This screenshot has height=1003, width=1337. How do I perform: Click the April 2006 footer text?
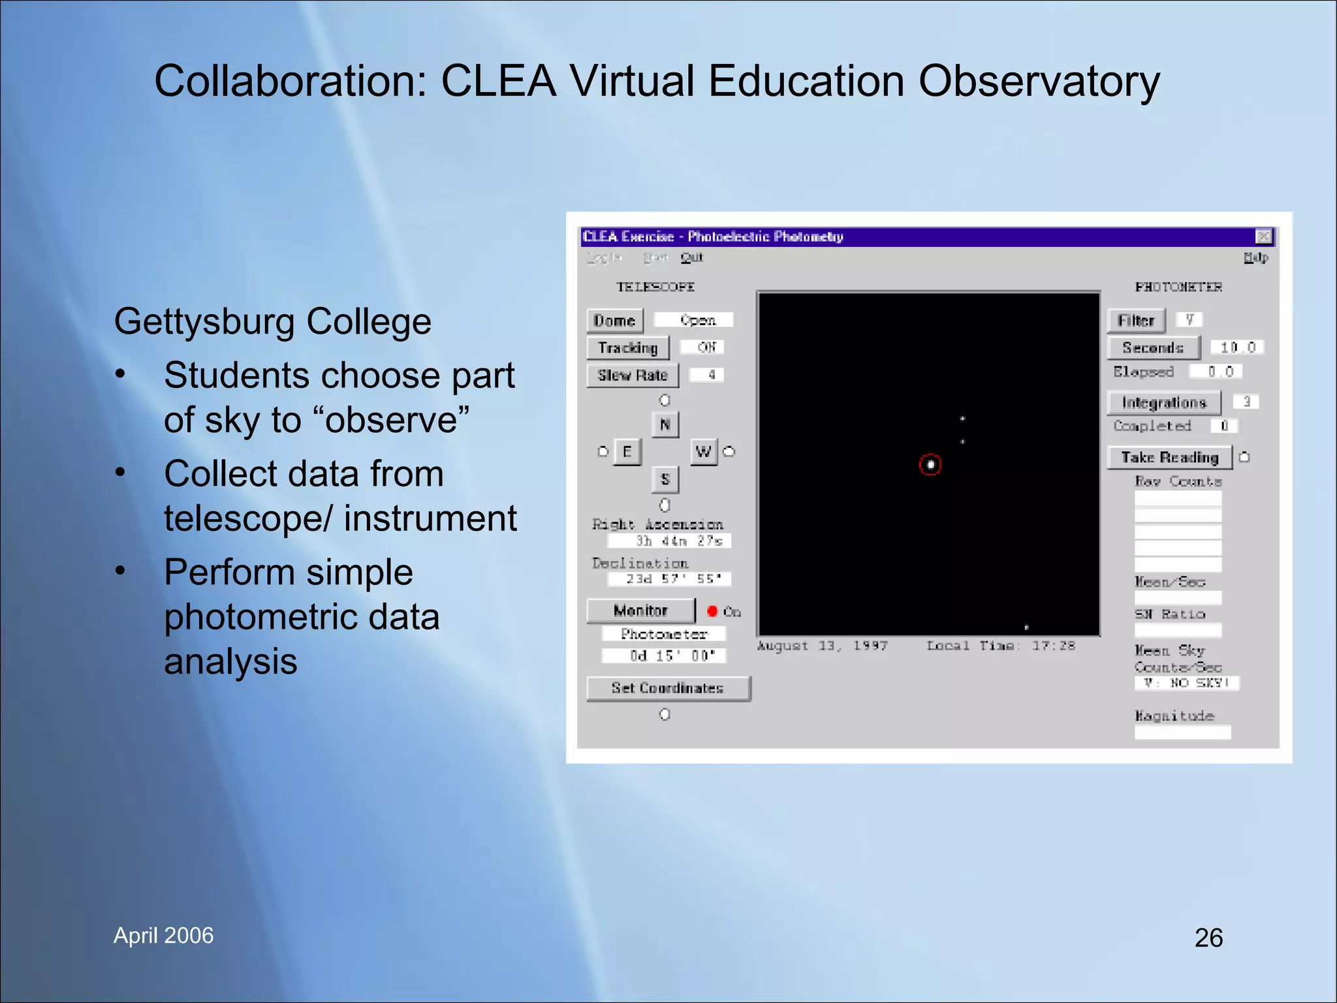point(163,936)
